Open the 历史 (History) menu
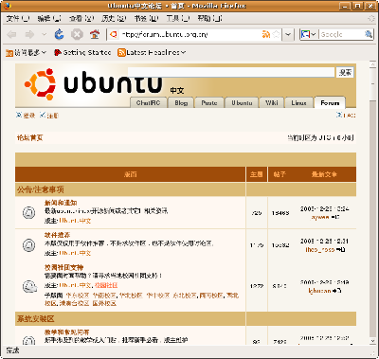379x359 pixels. pos(114,19)
